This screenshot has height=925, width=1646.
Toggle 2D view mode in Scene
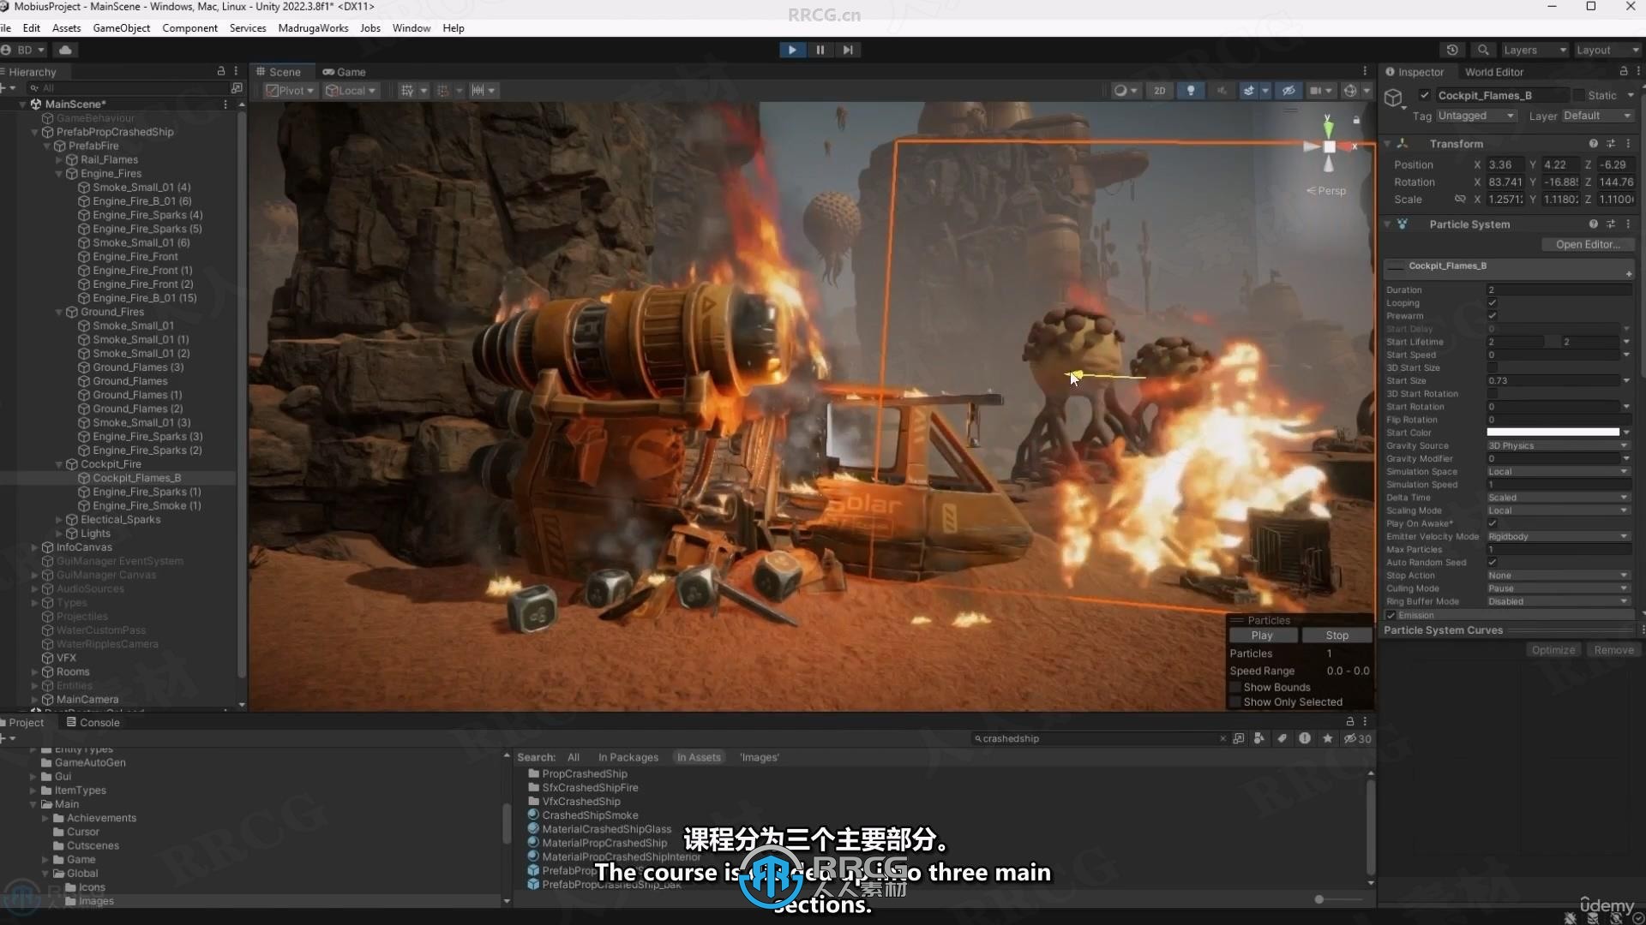[1159, 91]
